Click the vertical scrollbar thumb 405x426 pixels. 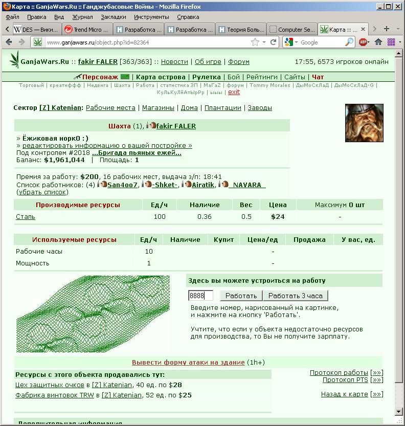[x=398, y=220]
